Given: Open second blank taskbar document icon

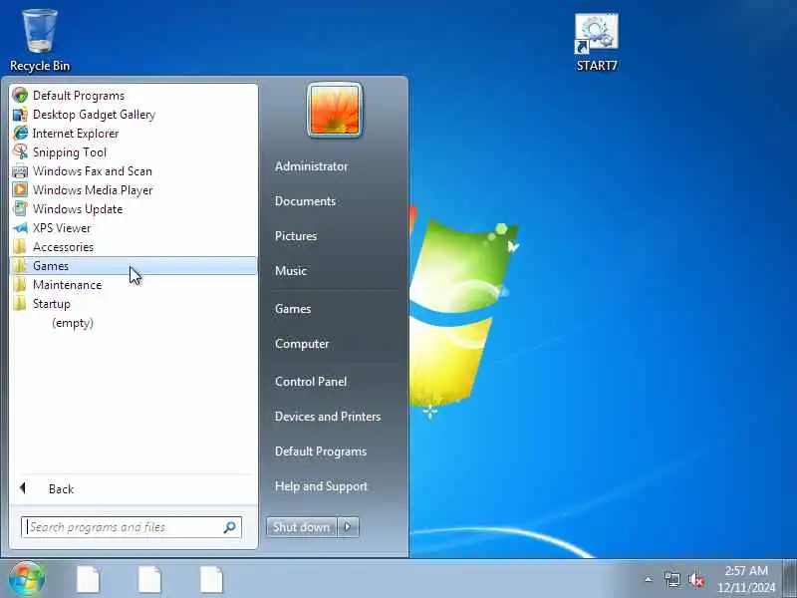Looking at the screenshot, I should click(x=150, y=579).
